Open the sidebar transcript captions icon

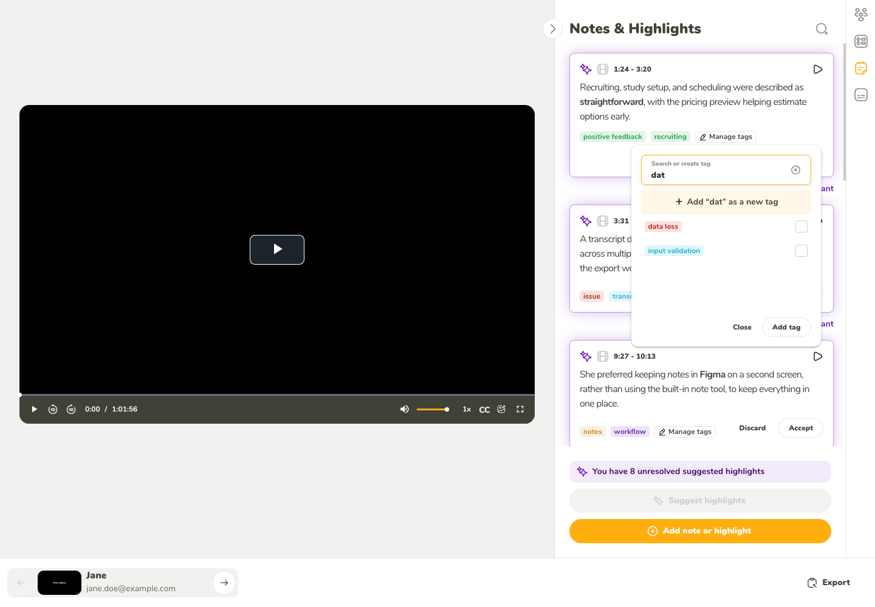pos(861,95)
